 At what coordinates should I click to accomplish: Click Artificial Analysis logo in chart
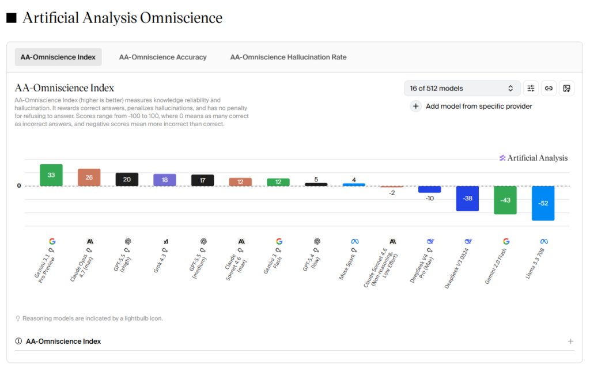(534, 158)
